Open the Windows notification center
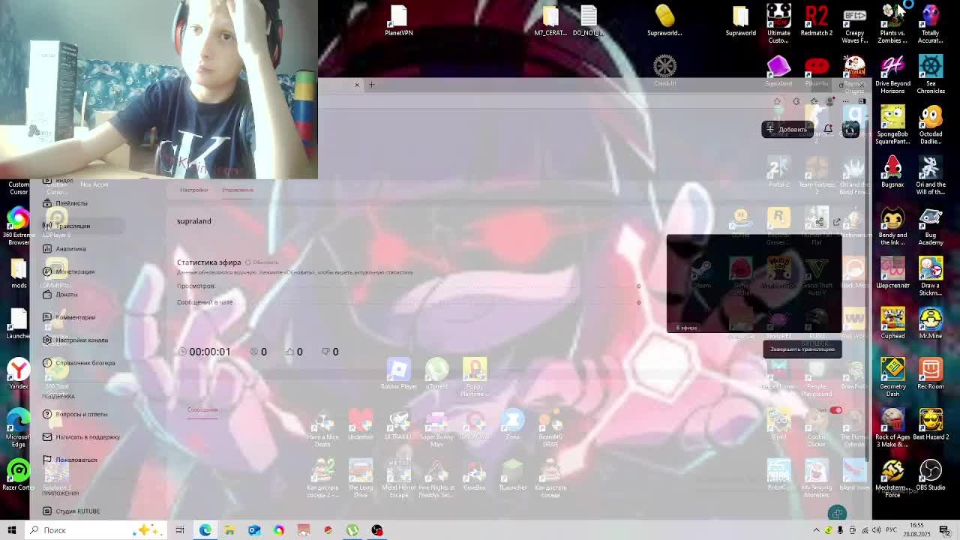 click(945, 530)
